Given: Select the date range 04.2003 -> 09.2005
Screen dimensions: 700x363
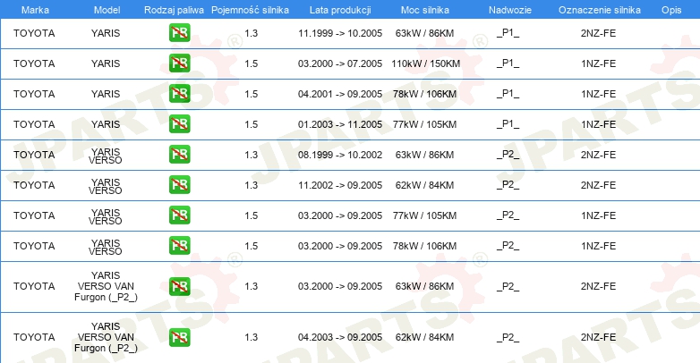Looking at the screenshot, I should (x=340, y=337).
